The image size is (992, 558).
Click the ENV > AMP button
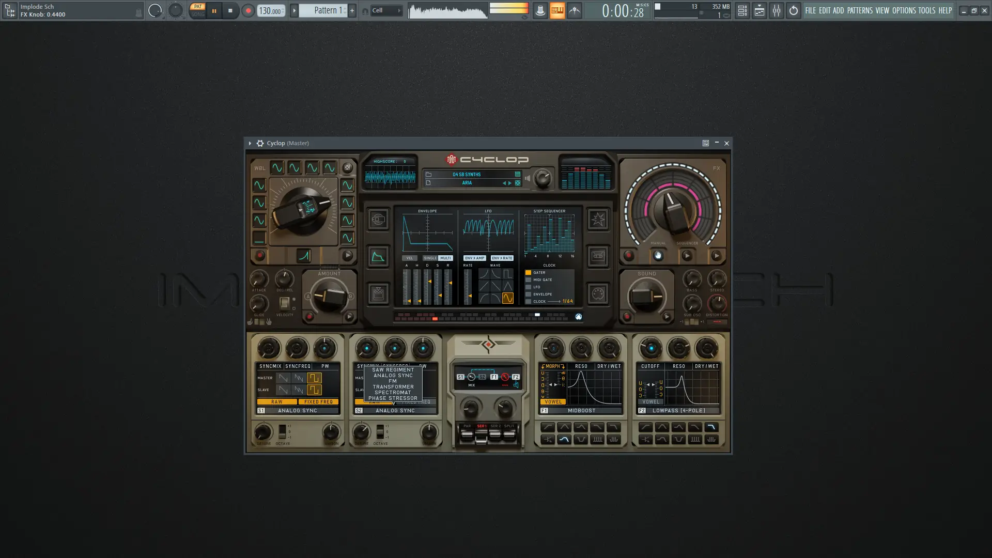coord(474,258)
